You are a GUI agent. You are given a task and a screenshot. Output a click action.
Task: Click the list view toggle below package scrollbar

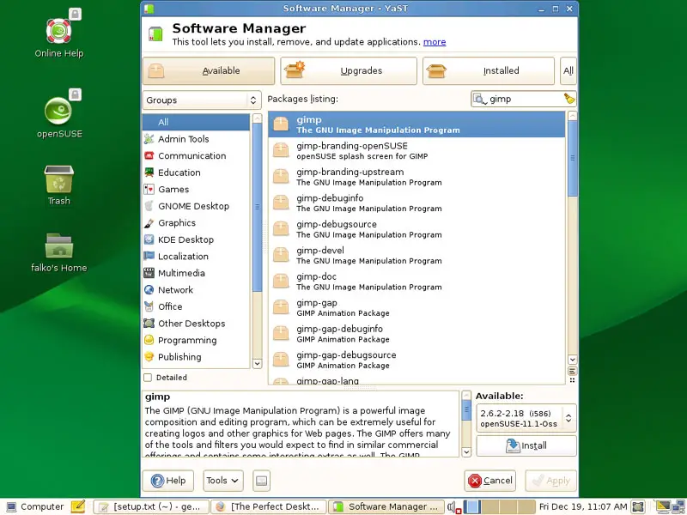pyautogui.click(x=572, y=371)
